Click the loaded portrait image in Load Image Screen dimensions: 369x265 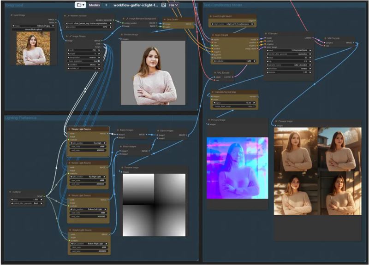pyautogui.click(x=33, y=49)
